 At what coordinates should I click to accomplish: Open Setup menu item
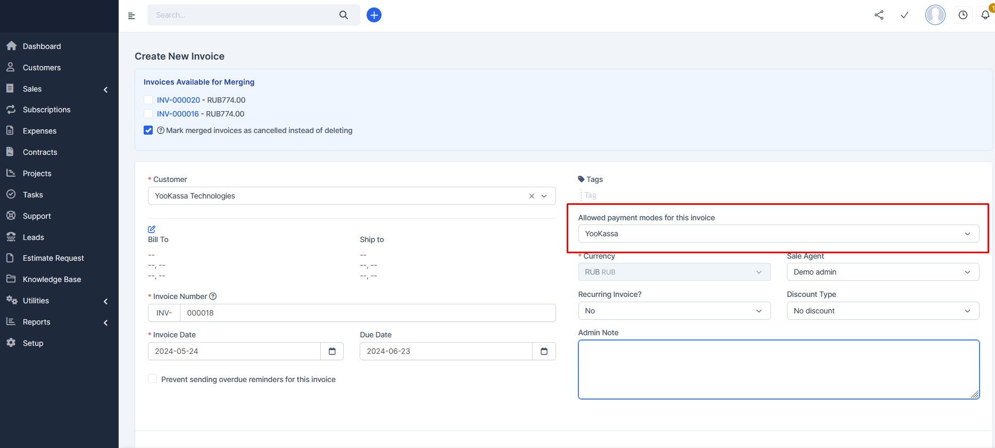pyautogui.click(x=33, y=343)
